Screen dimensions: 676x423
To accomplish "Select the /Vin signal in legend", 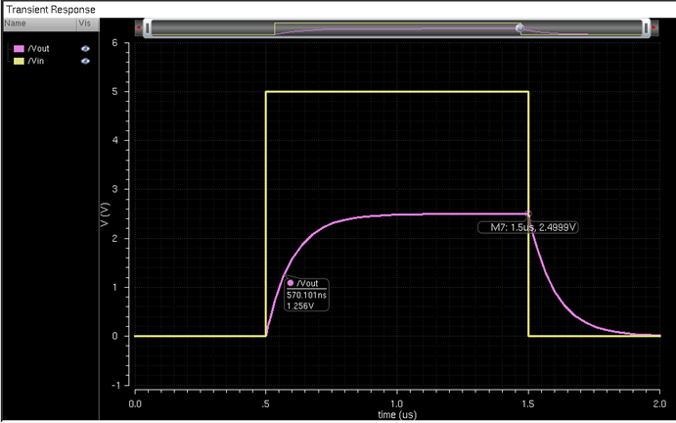I will [34, 61].
